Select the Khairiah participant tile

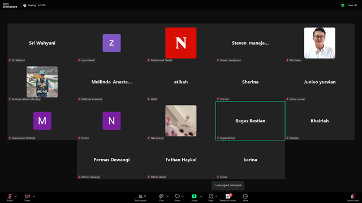320,121
